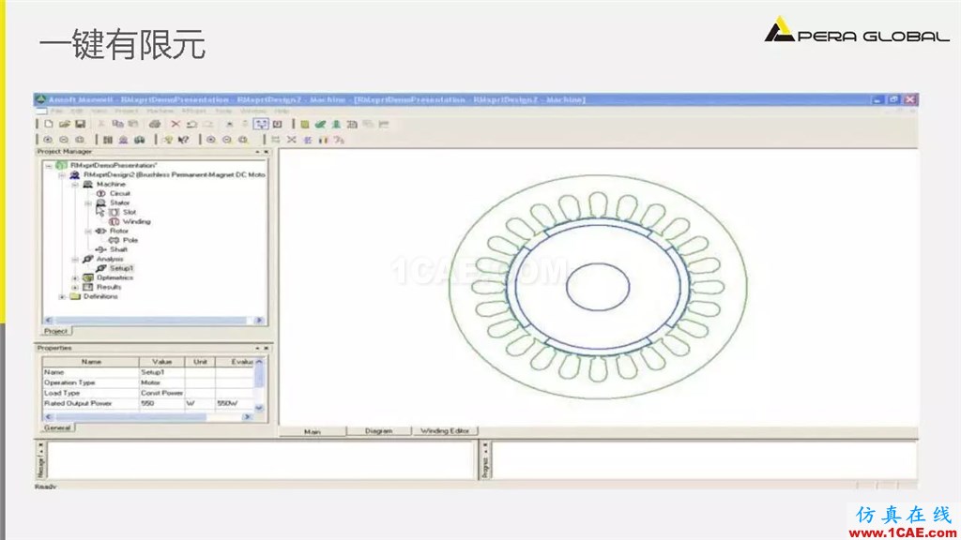Click the Save toolbar icon
This screenshot has height=540, width=961.
pyautogui.click(x=80, y=125)
